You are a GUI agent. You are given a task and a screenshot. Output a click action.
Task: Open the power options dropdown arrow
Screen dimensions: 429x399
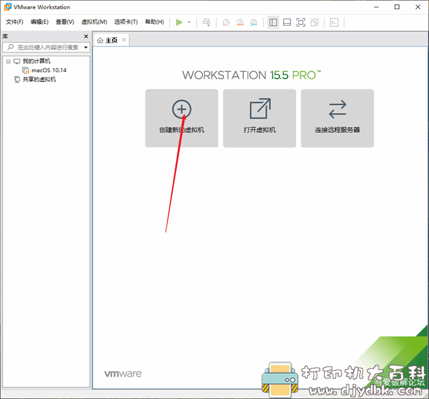click(189, 23)
